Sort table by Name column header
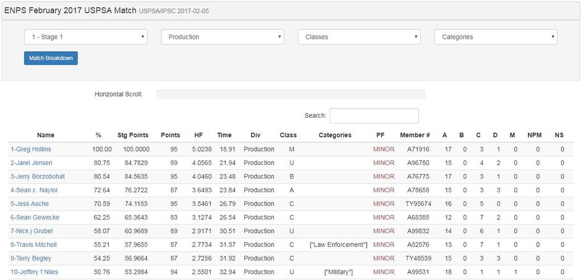This screenshot has width=583, height=280. tap(46, 135)
